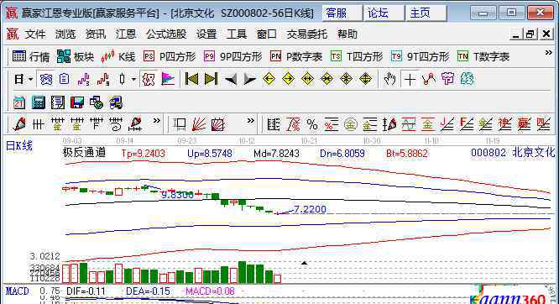The width and height of the screenshot is (559, 304).
Task: Click the J fan-lines icon
Action: (447, 124)
